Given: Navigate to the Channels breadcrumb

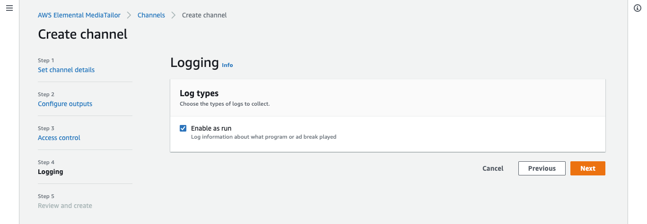Looking at the screenshot, I should 151,15.
